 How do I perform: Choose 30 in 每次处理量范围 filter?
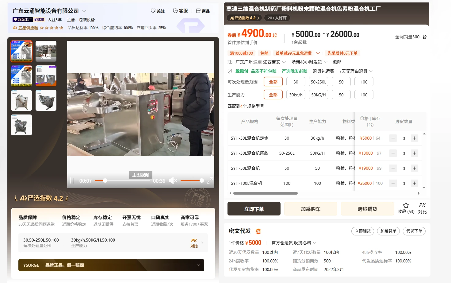point(296,82)
